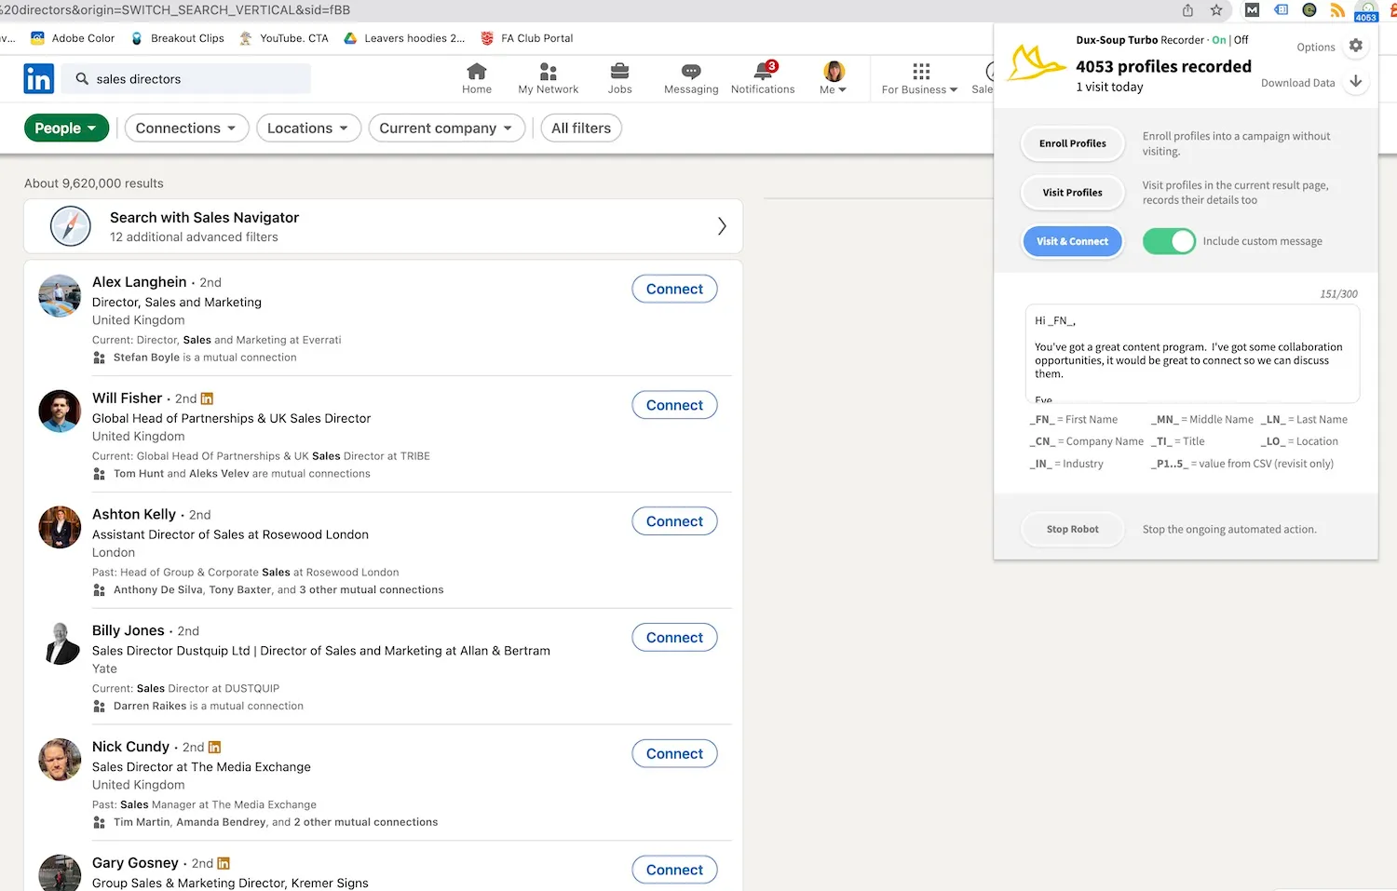Open Nick Cundy's profile name link
This screenshot has width=1397, height=891.
(x=130, y=747)
